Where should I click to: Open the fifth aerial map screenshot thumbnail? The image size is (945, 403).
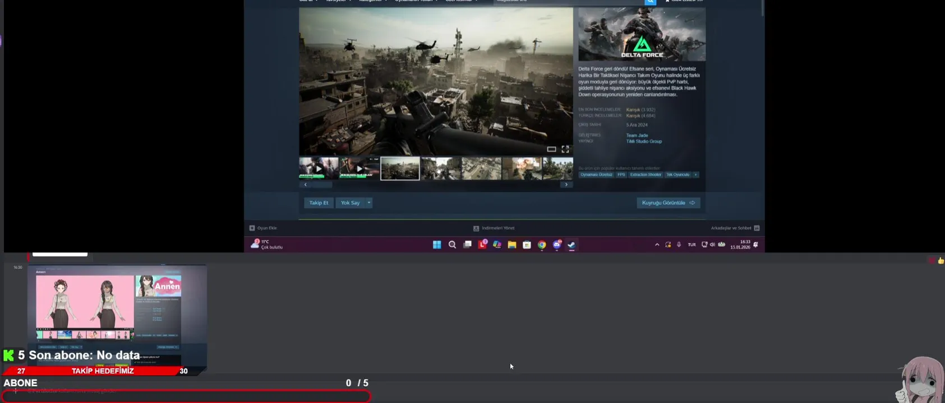tap(481, 168)
